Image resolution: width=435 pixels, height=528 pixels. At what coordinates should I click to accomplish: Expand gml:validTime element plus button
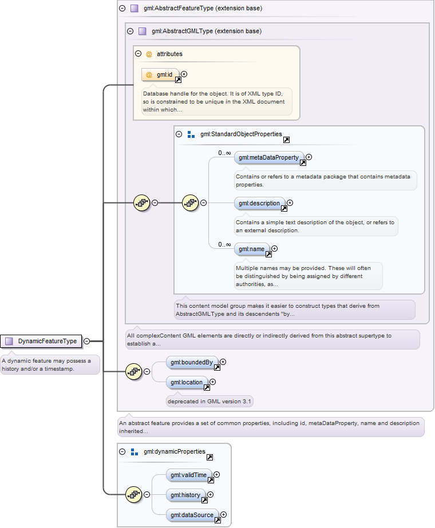coord(217,474)
